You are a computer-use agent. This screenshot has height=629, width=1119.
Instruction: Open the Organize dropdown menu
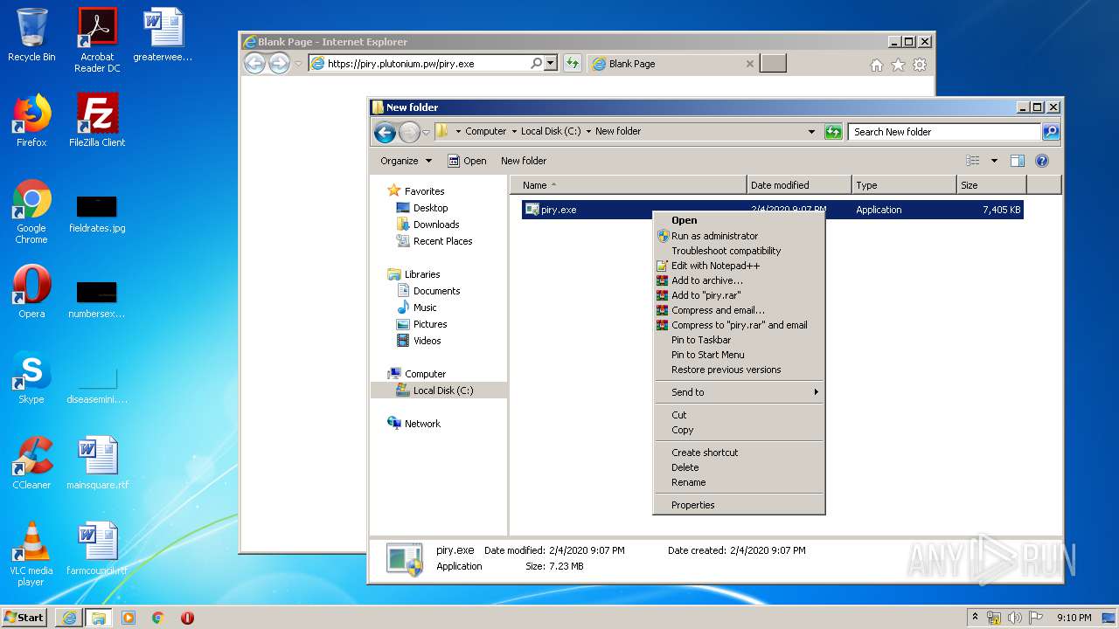(406, 161)
